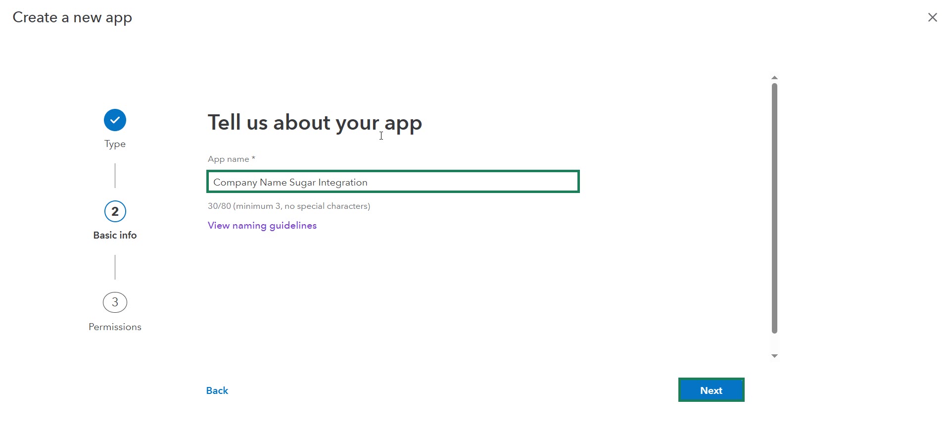Close the Create a new app dialog

click(x=932, y=18)
